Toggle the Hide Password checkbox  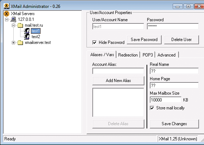pos(94,42)
